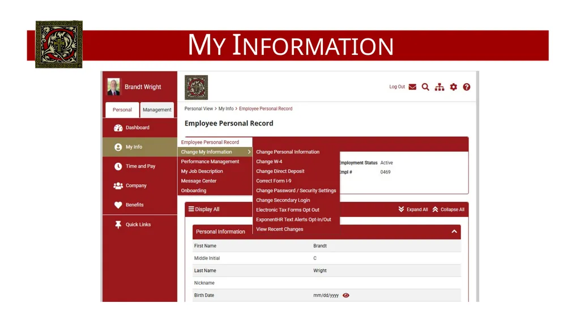Image resolution: width=580 pixels, height=325 pixels.
Task: Select Change W-4 option
Action: (269, 162)
